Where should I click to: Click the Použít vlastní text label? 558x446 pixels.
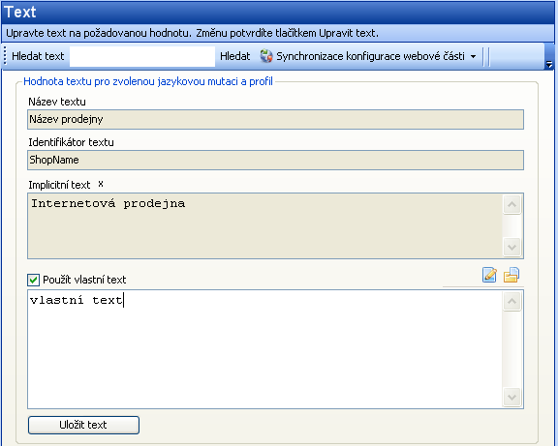(84, 280)
